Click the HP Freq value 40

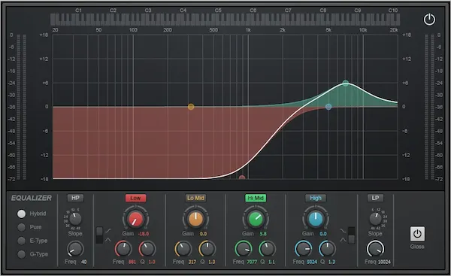(83, 262)
